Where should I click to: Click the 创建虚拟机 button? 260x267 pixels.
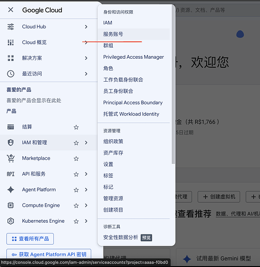pyautogui.click(x=219, y=197)
